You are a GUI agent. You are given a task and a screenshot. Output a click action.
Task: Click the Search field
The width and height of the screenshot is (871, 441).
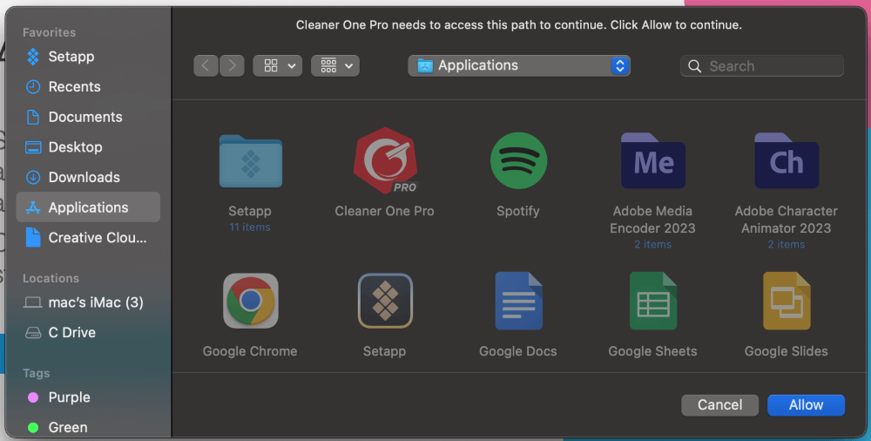(x=762, y=65)
